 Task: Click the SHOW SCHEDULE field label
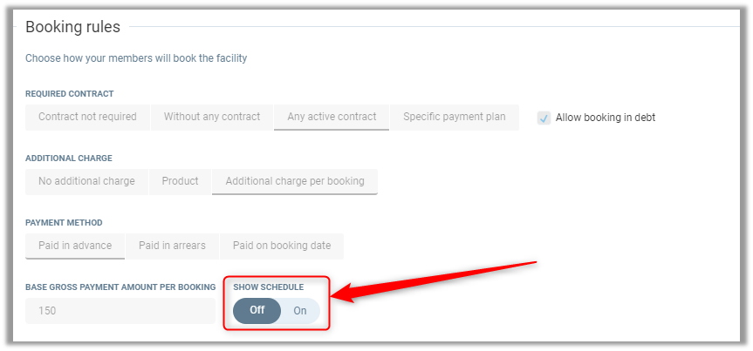[x=269, y=287]
